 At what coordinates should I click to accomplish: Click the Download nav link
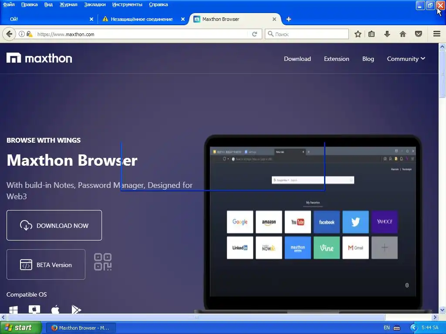click(x=297, y=59)
